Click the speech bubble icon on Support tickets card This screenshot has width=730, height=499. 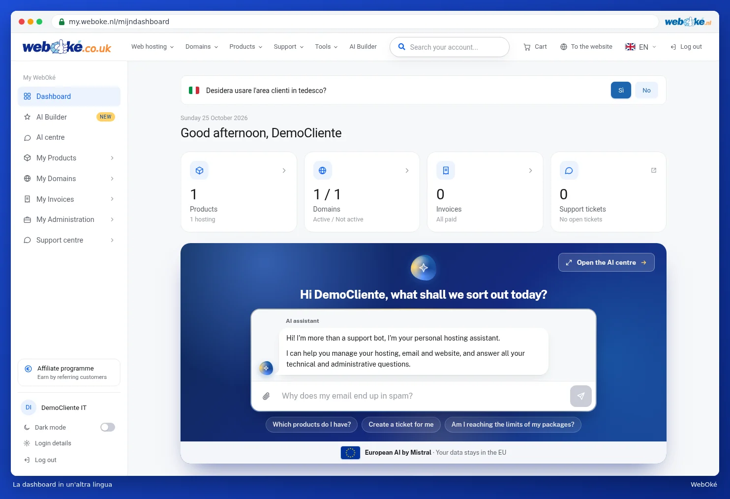[569, 170]
